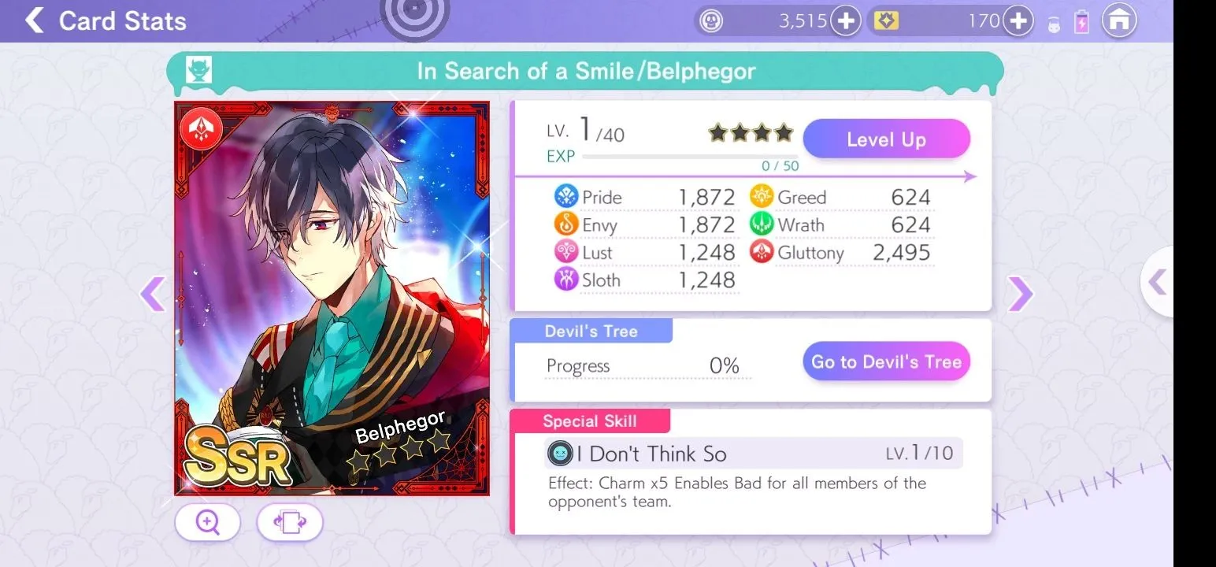Open Go to Devil's Tree
This screenshot has width=1216, height=567.
(886, 362)
